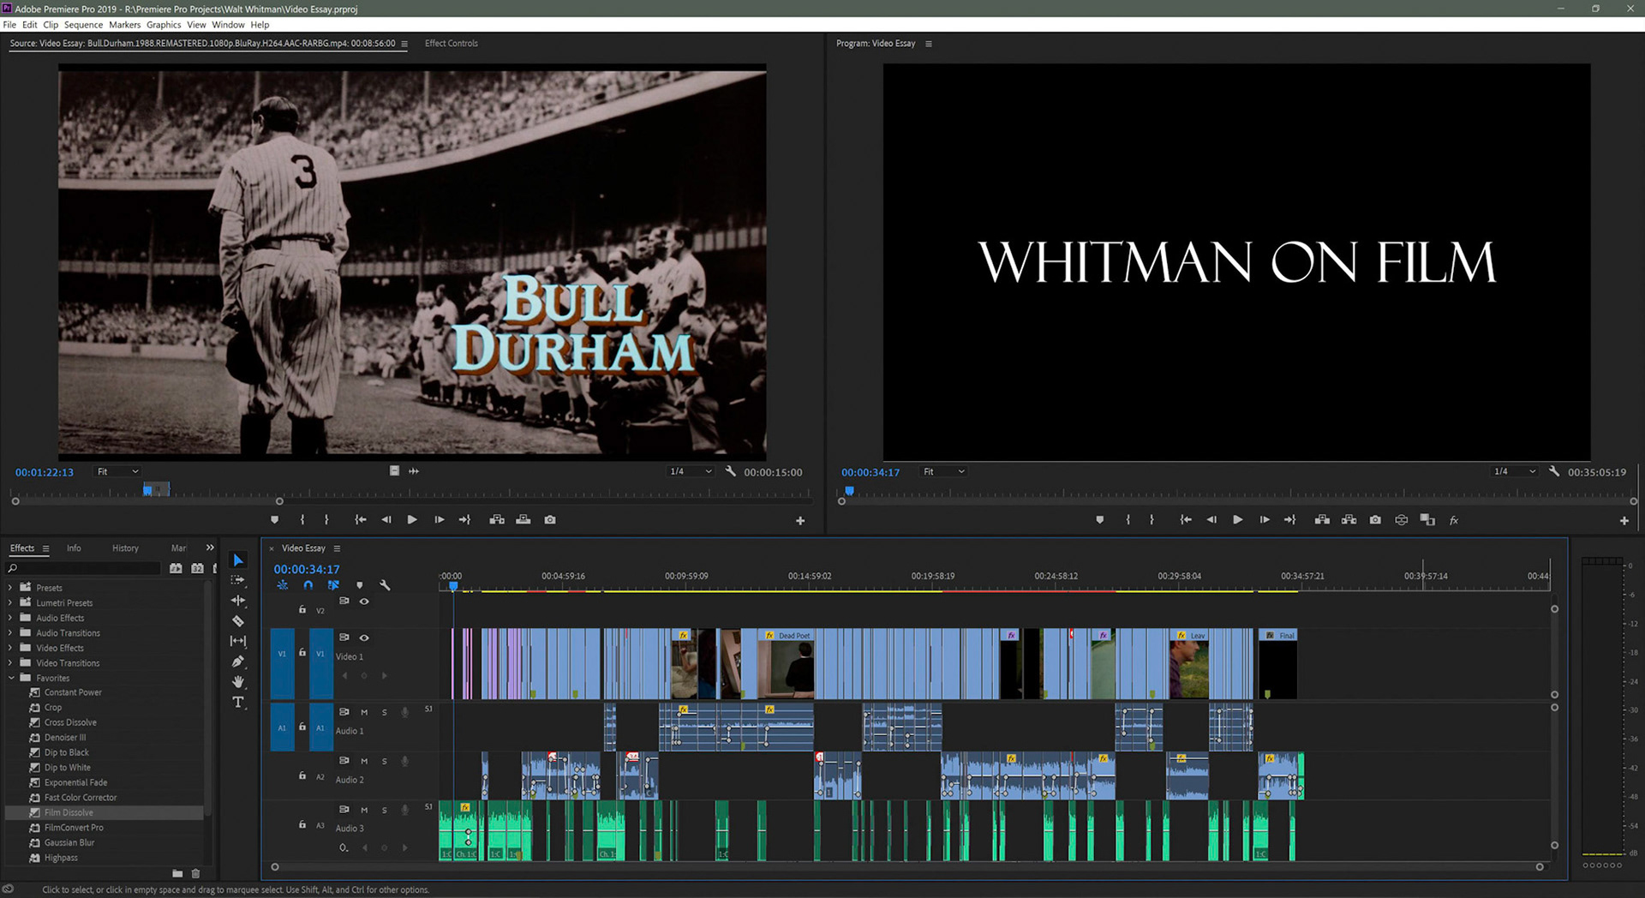Select the Type tool
The height and width of the screenshot is (898, 1645).
(x=239, y=702)
